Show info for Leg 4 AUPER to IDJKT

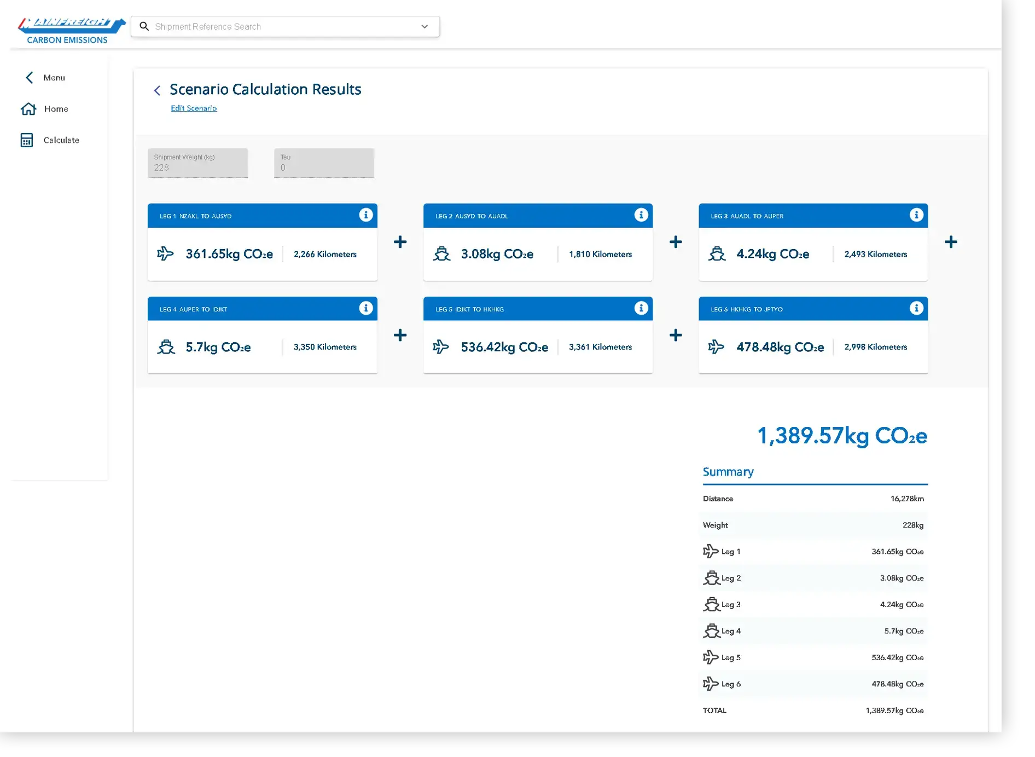366,308
